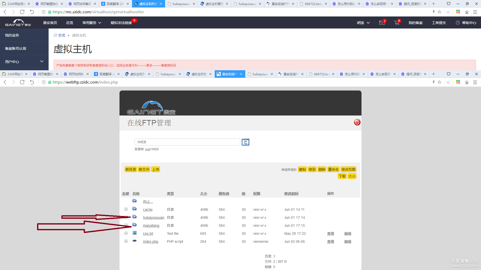Click the index.php script file icon
The height and width of the screenshot is (270, 481).
pyautogui.click(x=135, y=241)
